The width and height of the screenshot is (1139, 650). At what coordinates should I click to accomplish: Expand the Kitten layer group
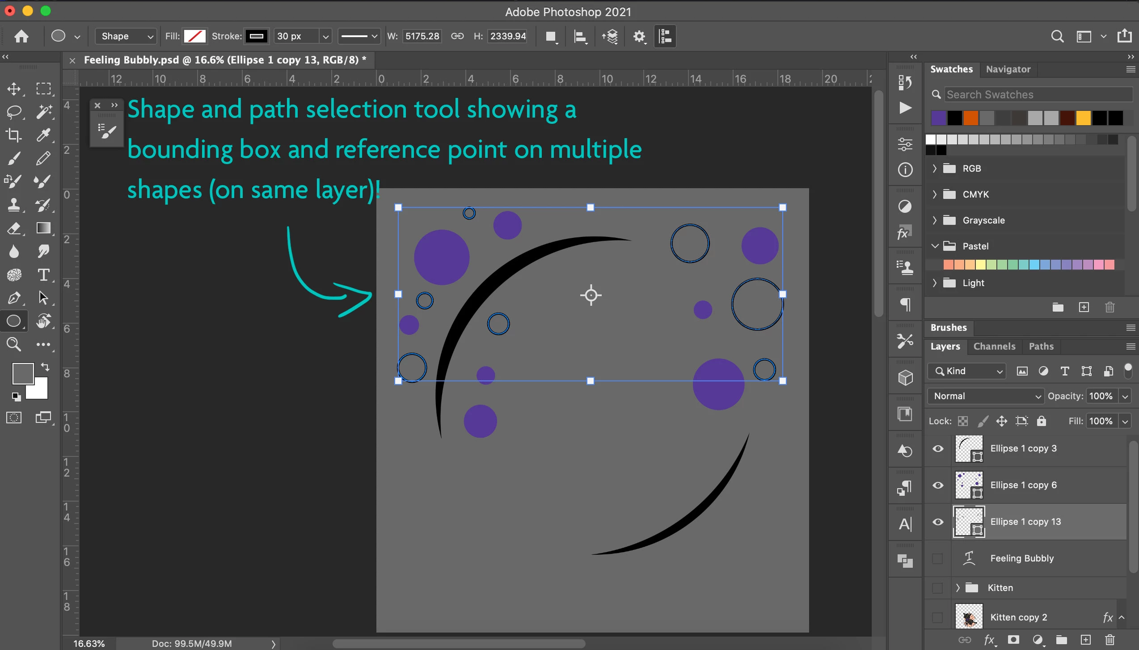(958, 588)
